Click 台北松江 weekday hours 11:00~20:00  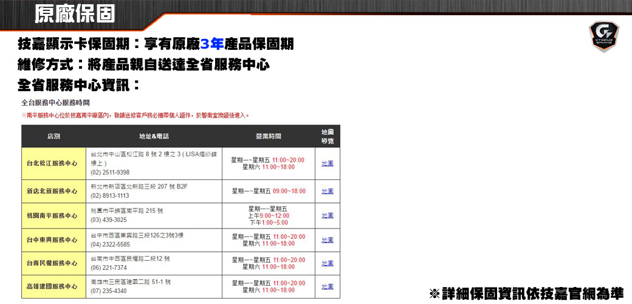pyautogui.click(x=289, y=160)
